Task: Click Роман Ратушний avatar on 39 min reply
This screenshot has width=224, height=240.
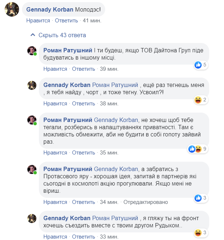Action: (x=32, y=51)
